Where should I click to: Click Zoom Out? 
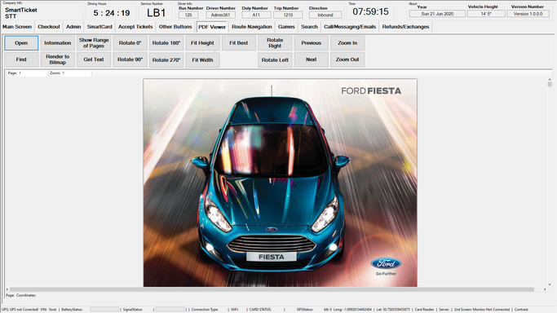(347, 60)
